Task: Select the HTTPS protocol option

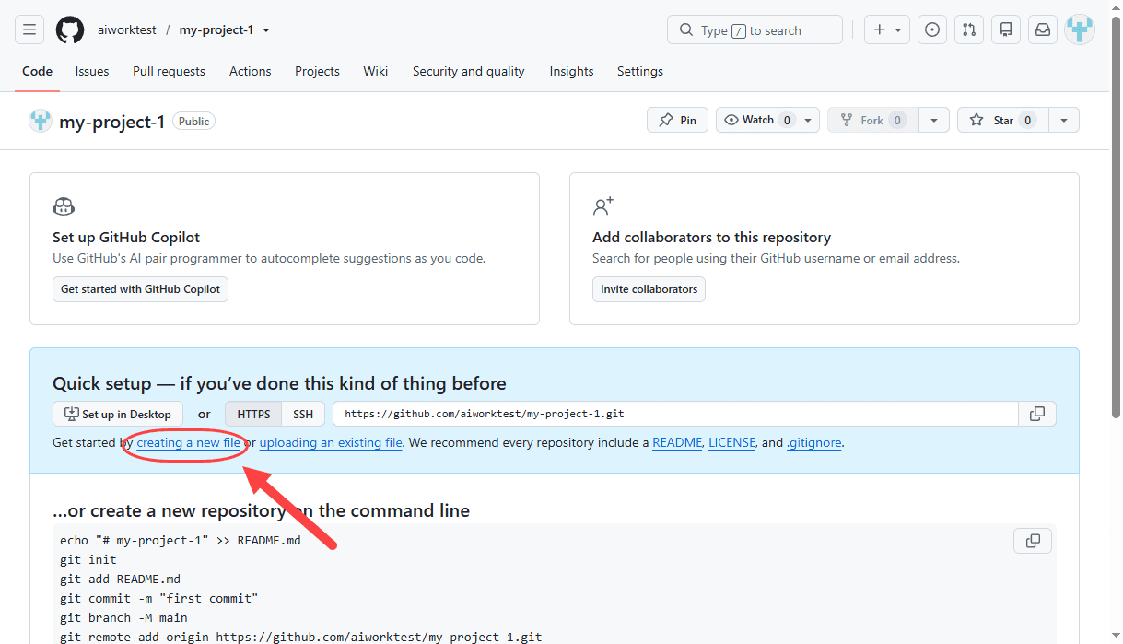Action: pyautogui.click(x=253, y=414)
